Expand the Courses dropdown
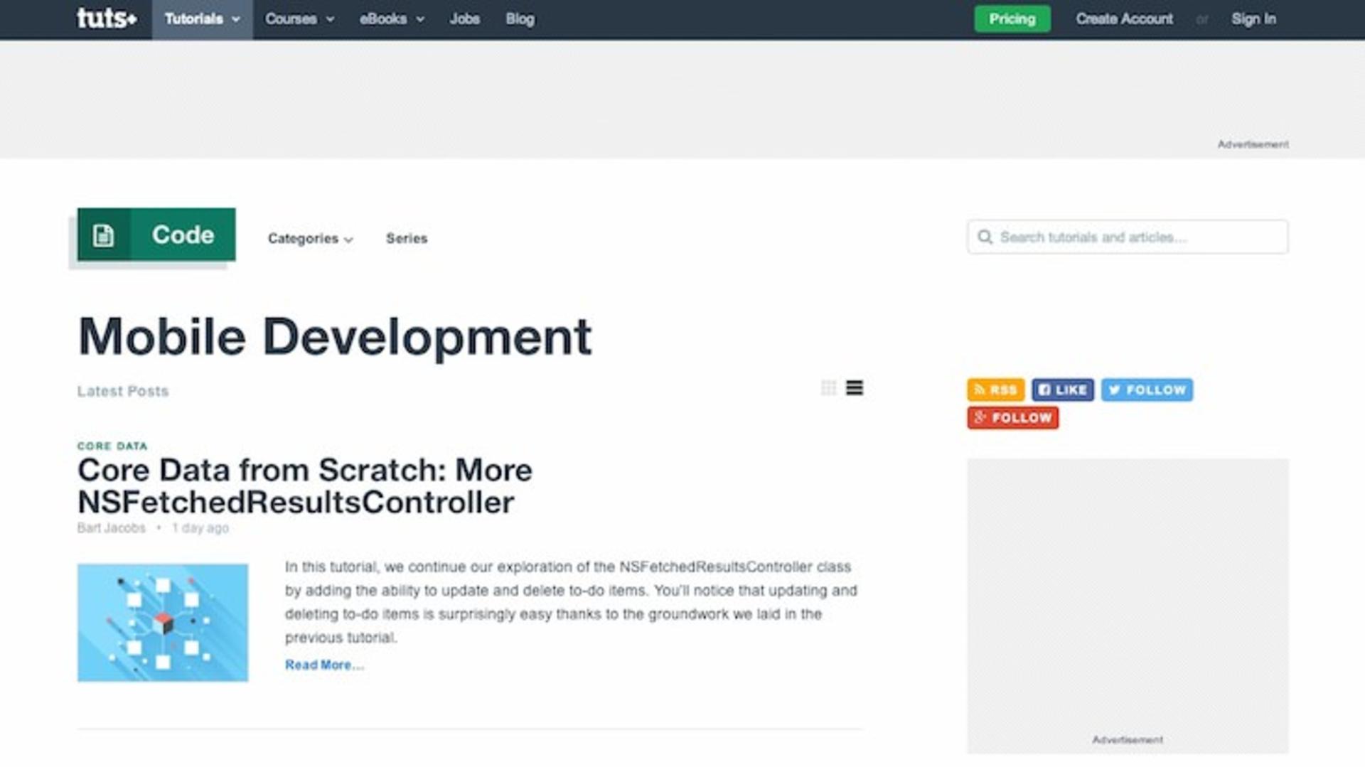 pyautogui.click(x=299, y=19)
